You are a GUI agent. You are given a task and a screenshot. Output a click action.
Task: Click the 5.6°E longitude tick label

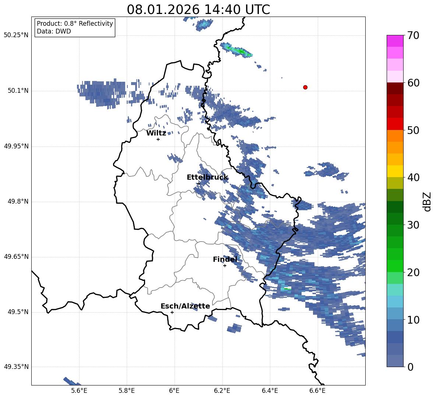pos(79,391)
